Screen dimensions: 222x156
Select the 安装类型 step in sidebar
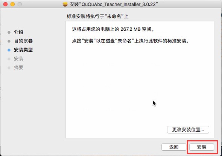tap(23, 49)
